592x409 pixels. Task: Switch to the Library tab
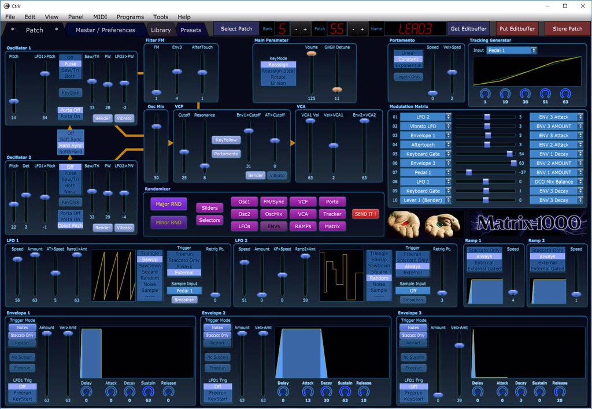(x=161, y=30)
